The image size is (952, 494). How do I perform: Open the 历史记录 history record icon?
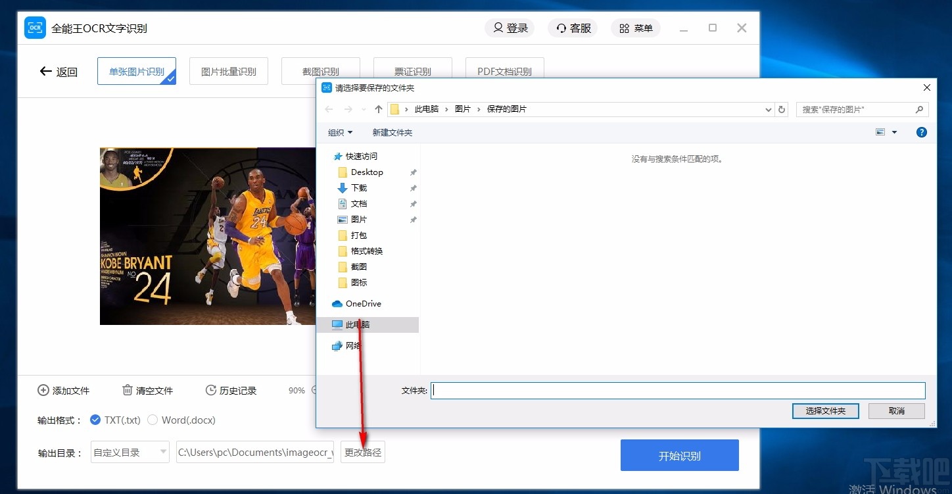[212, 390]
